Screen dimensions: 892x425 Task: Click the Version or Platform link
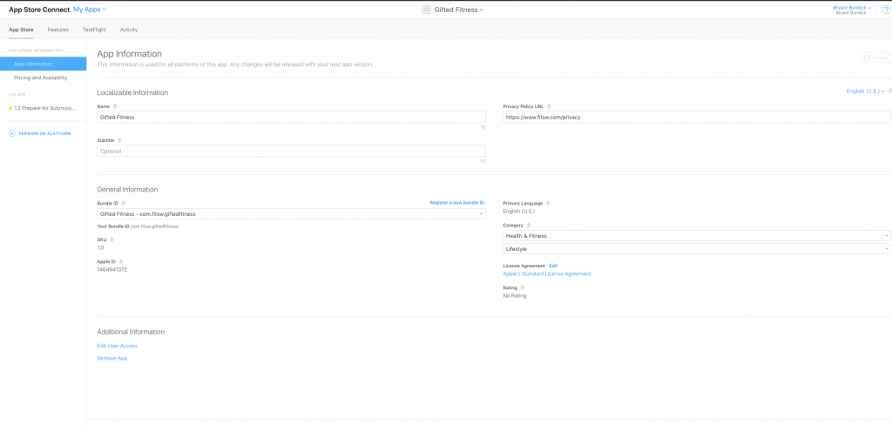(45, 134)
